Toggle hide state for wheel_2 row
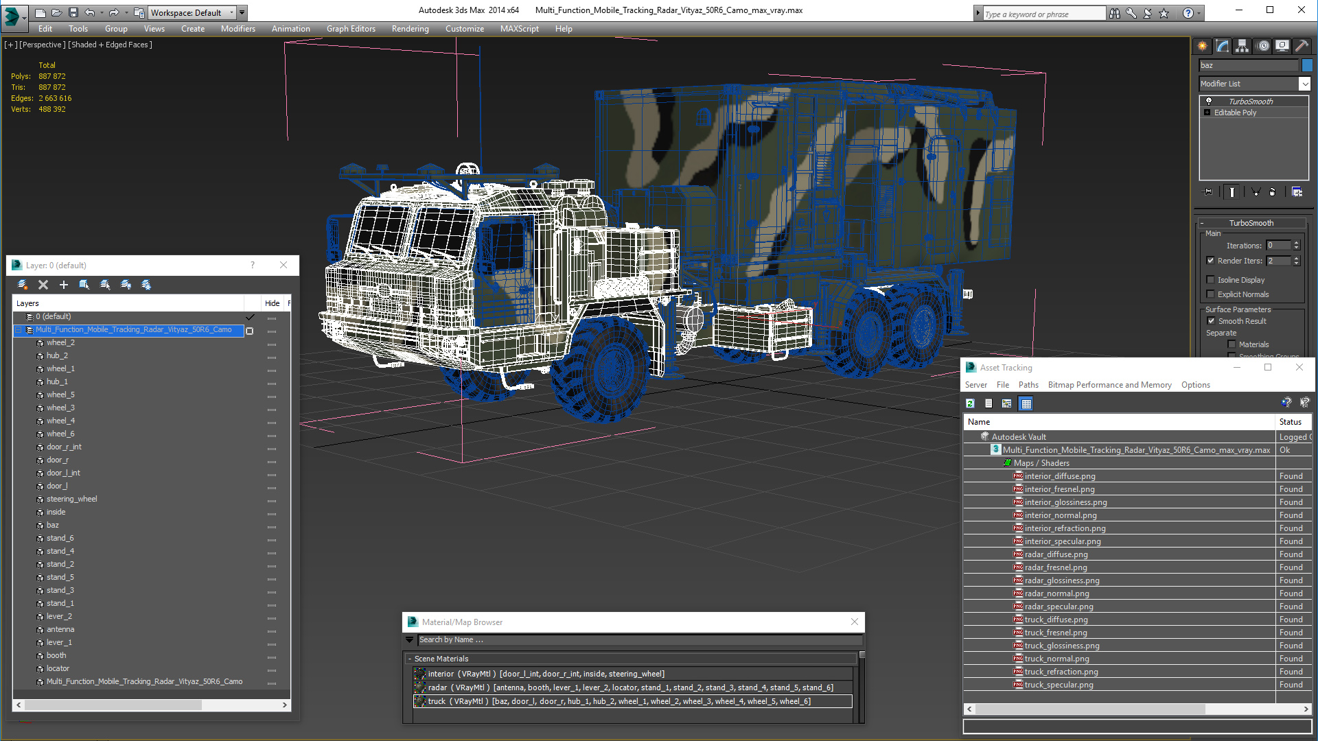Image resolution: width=1318 pixels, height=741 pixels. pyautogui.click(x=272, y=343)
